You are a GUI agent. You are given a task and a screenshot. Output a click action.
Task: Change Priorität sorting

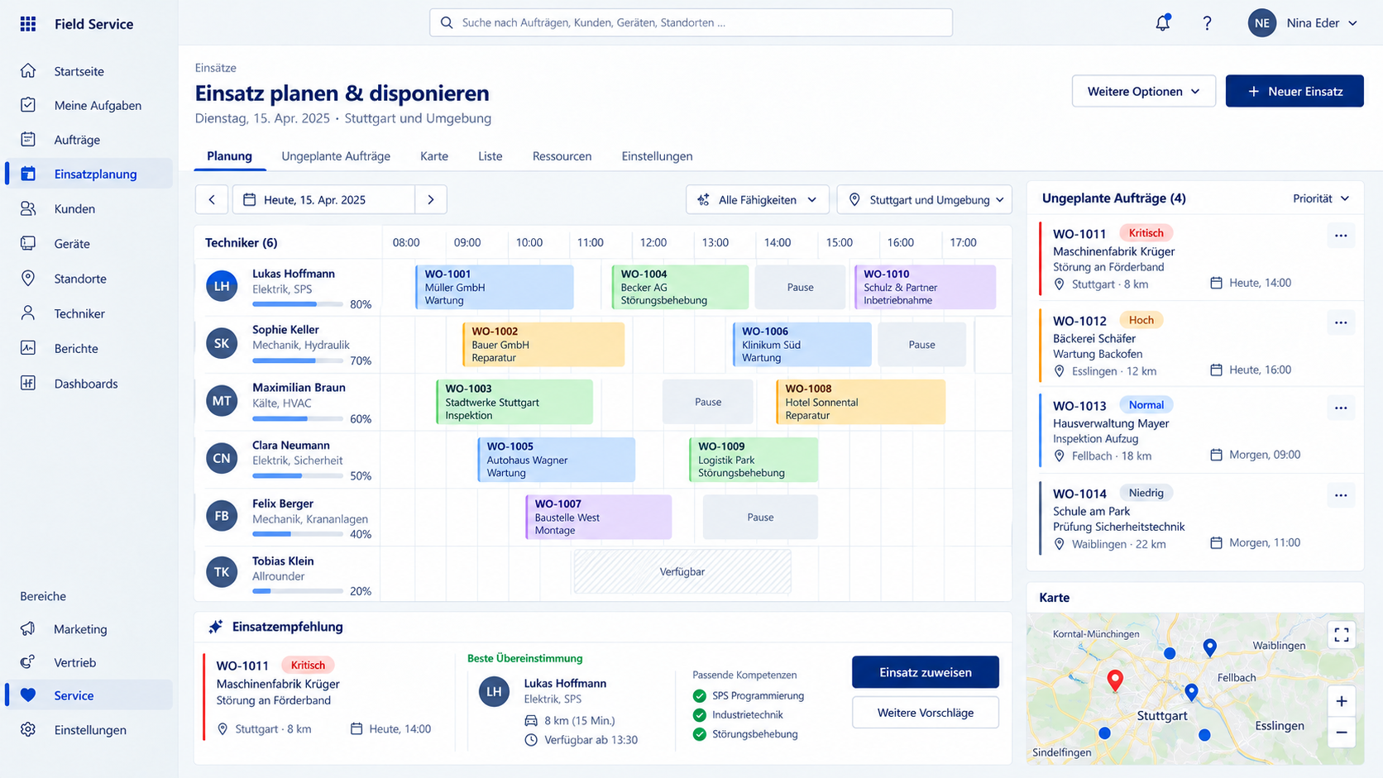coord(1321,198)
